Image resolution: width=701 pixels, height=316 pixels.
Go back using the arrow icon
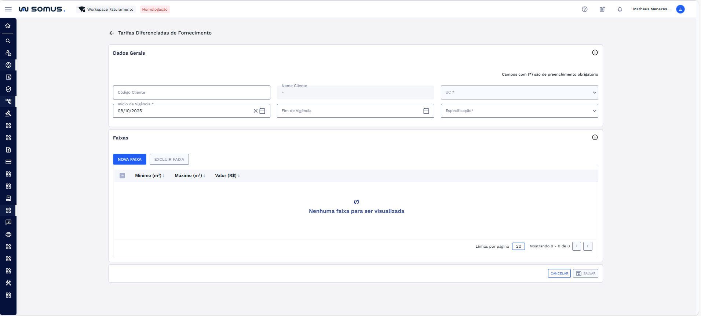coord(112,33)
